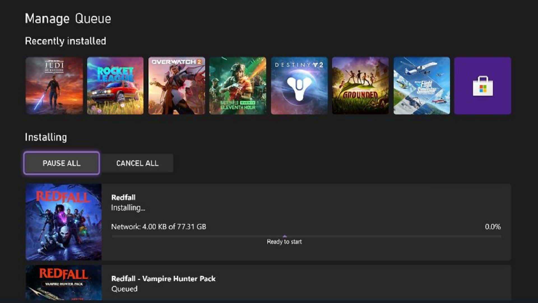This screenshot has height=303, width=538.
Task: Click the Manage Queue heading
Action: tap(68, 19)
